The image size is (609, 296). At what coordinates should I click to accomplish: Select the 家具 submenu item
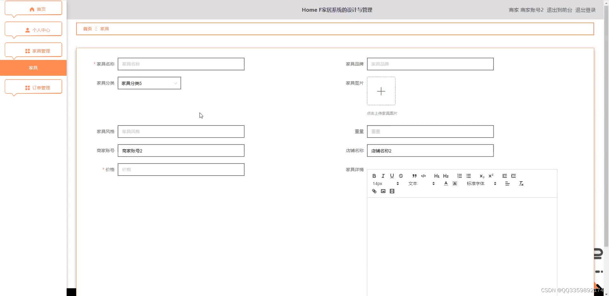click(33, 68)
